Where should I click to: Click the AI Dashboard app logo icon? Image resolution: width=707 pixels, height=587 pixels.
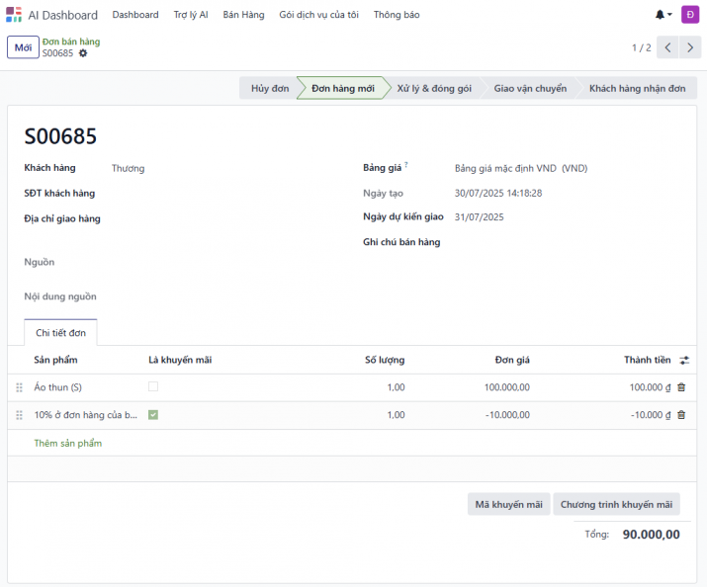(14, 15)
